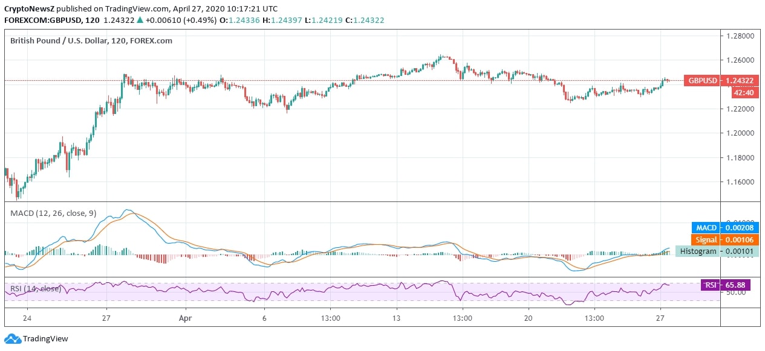Click the 1.18000 price axis label

point(740,158)
